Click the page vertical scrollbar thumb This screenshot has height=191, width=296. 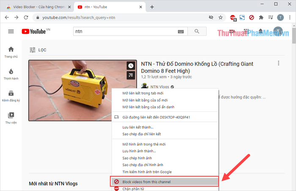pyautogui.click(x=294, y=36)
